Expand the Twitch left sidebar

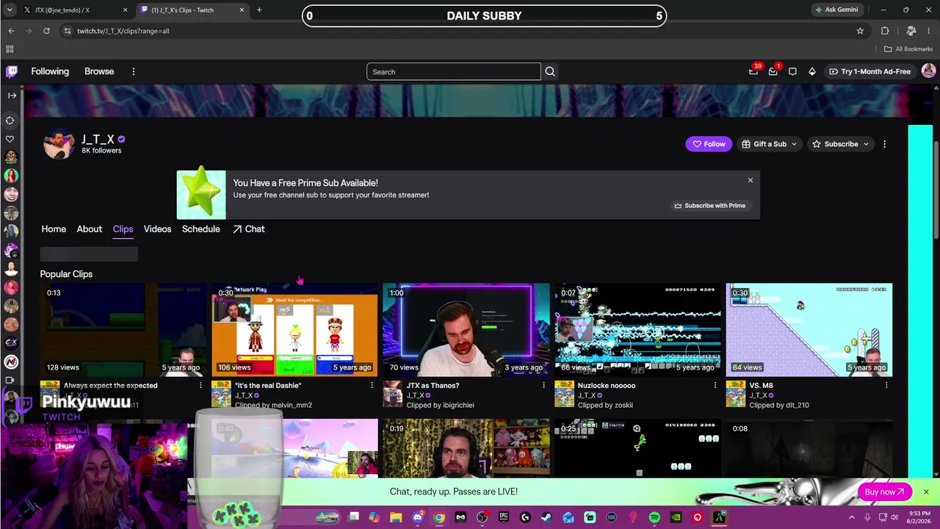[12, 95]
